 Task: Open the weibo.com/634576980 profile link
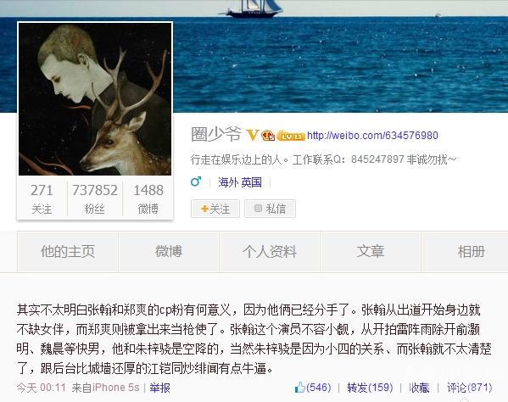[x=372, y=136]
